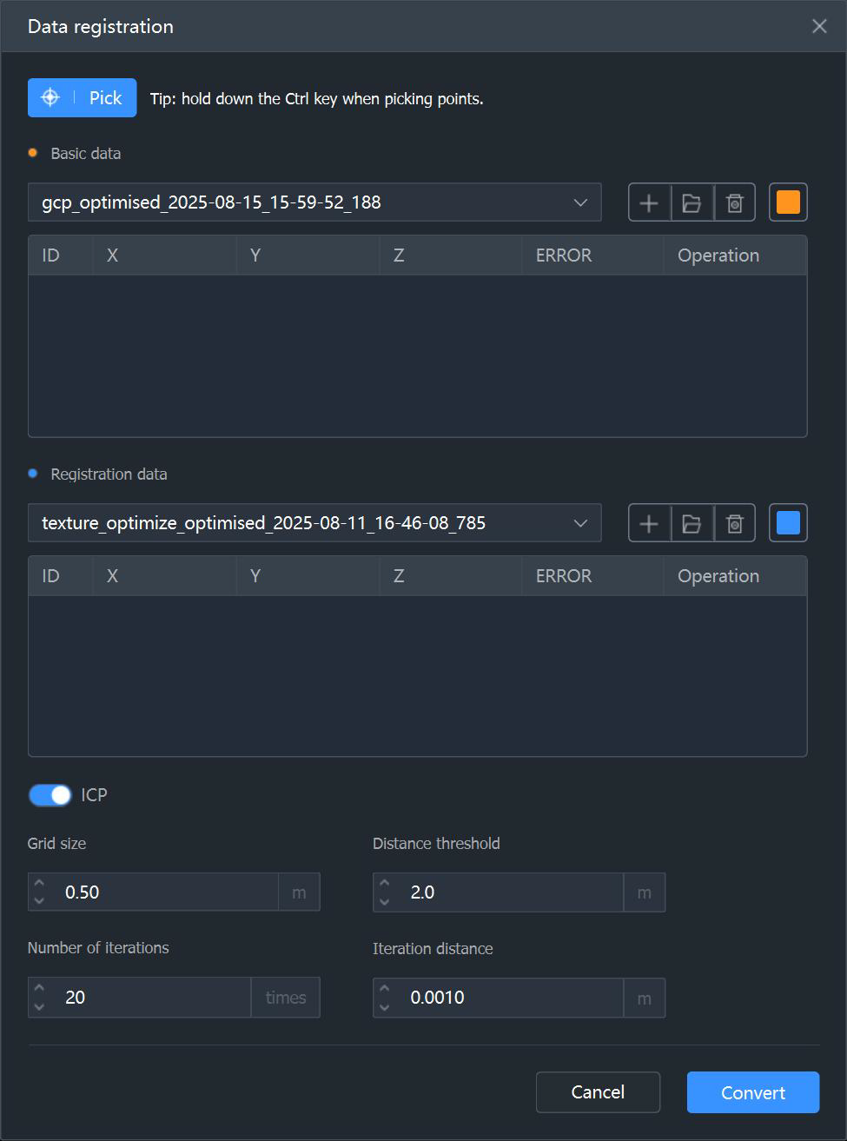Click the X column header in Basic data
The image size is (847, 1141).
[x=164, y=255]
